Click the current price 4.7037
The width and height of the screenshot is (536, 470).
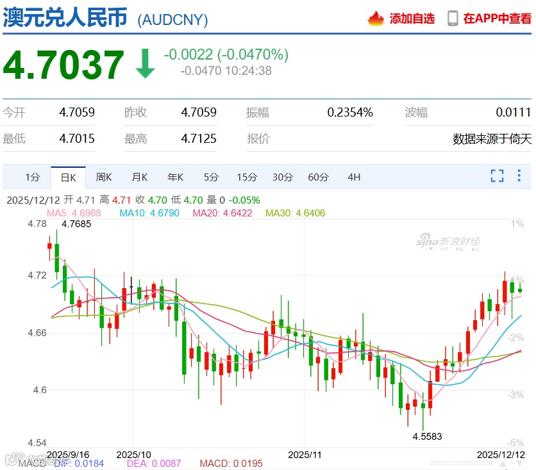pos(63,65)
